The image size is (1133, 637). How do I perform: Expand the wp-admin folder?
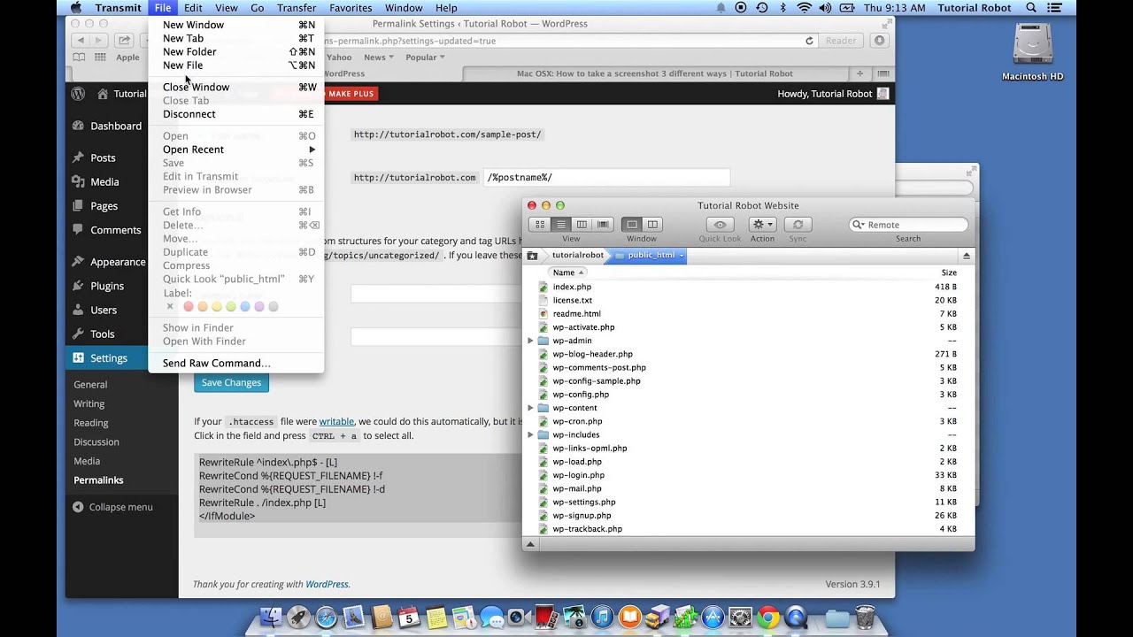click(530, 341)
